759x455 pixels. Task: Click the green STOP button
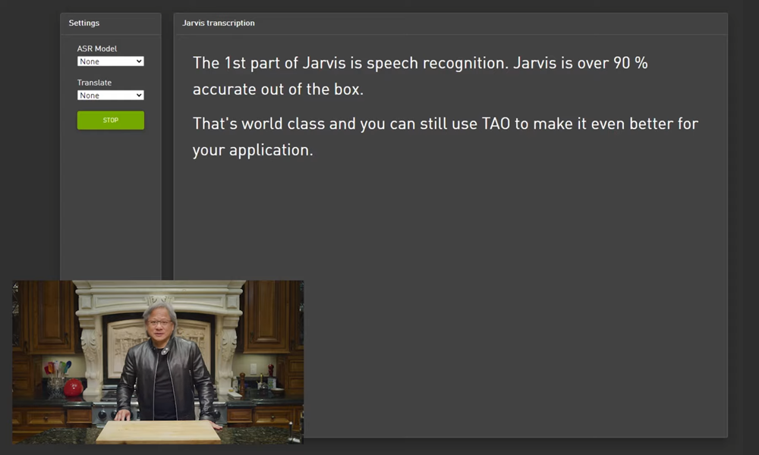[x=110, y=121]
